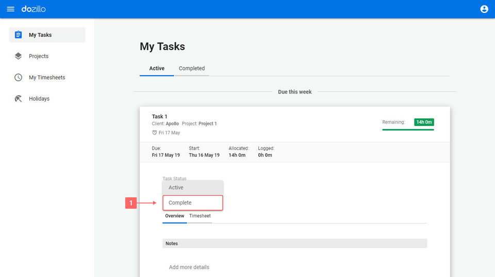The width and height of the screenshot is (495, 277).
Task: Click the green remaining time progress bar
Action: click(x=408, y=130)
